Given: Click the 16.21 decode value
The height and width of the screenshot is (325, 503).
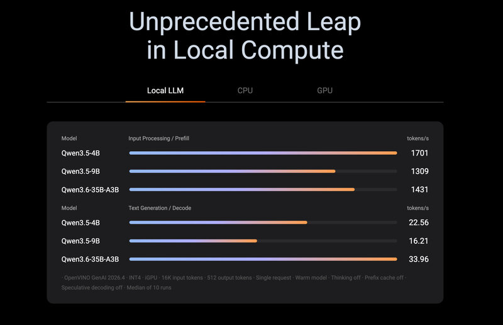Looking at the screenshot, I should coord(419,241).
